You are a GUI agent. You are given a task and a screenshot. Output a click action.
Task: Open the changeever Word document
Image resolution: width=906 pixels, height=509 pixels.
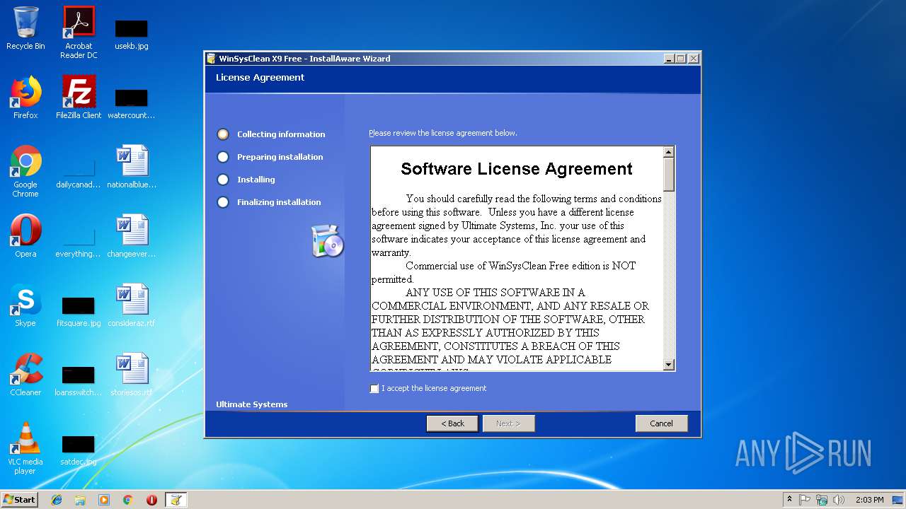click(132, 236)
